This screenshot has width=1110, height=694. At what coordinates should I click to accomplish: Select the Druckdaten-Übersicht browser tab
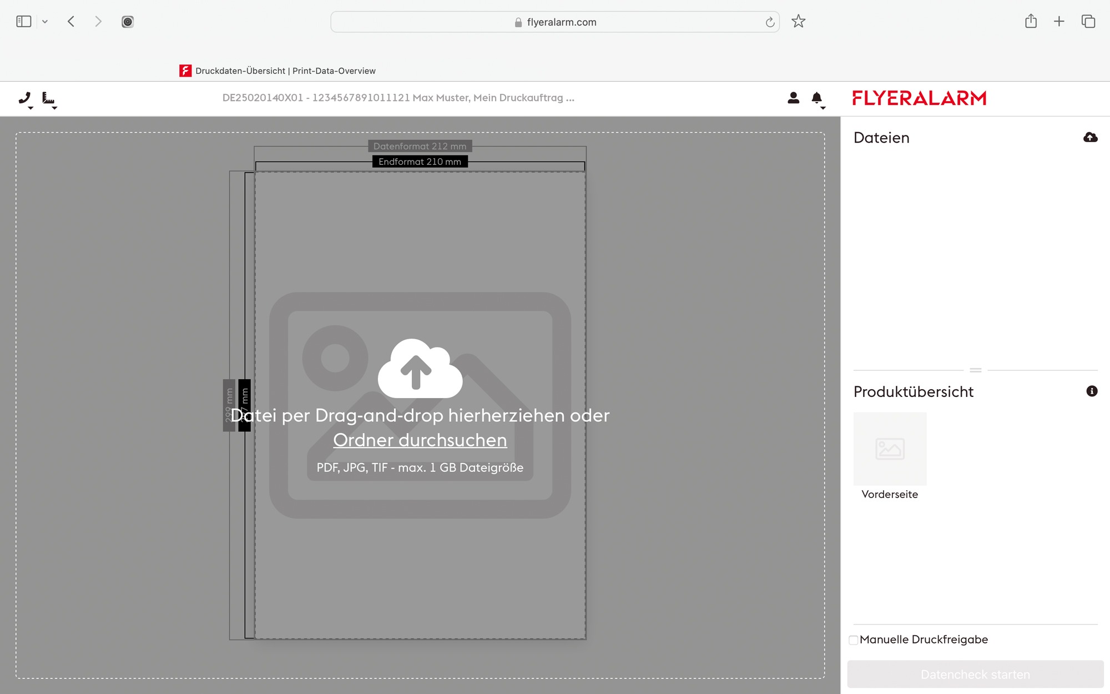tap(277, 71)
